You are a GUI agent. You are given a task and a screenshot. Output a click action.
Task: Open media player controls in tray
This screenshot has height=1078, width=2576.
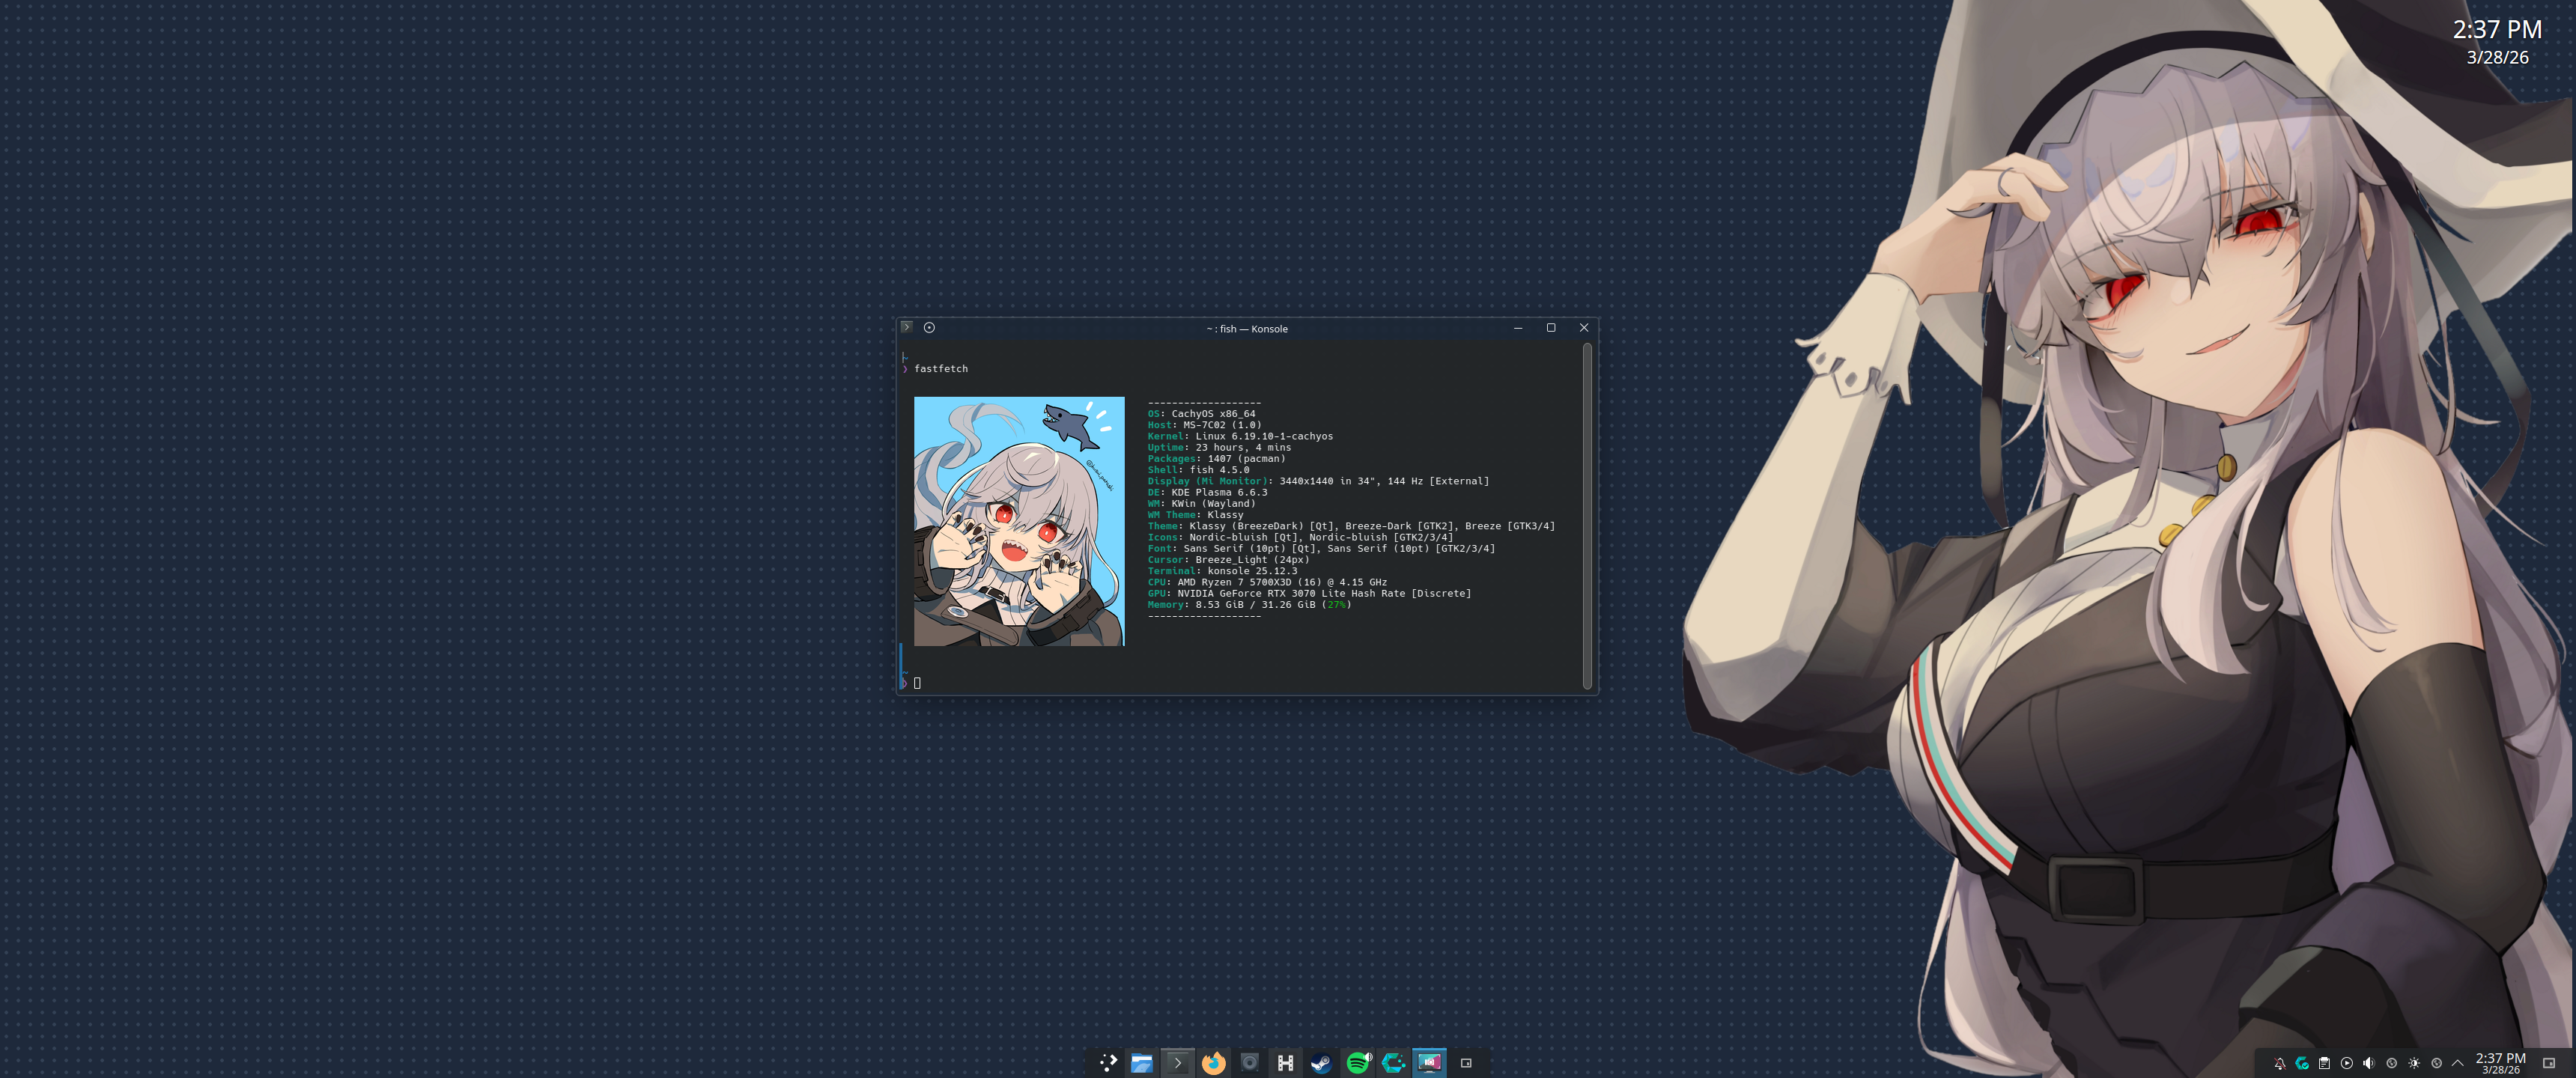(x=2346, y=1063)
